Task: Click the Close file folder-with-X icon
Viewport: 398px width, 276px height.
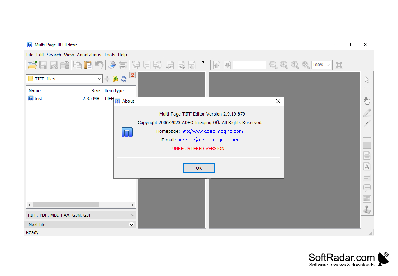Action: [x=65, y=65]
